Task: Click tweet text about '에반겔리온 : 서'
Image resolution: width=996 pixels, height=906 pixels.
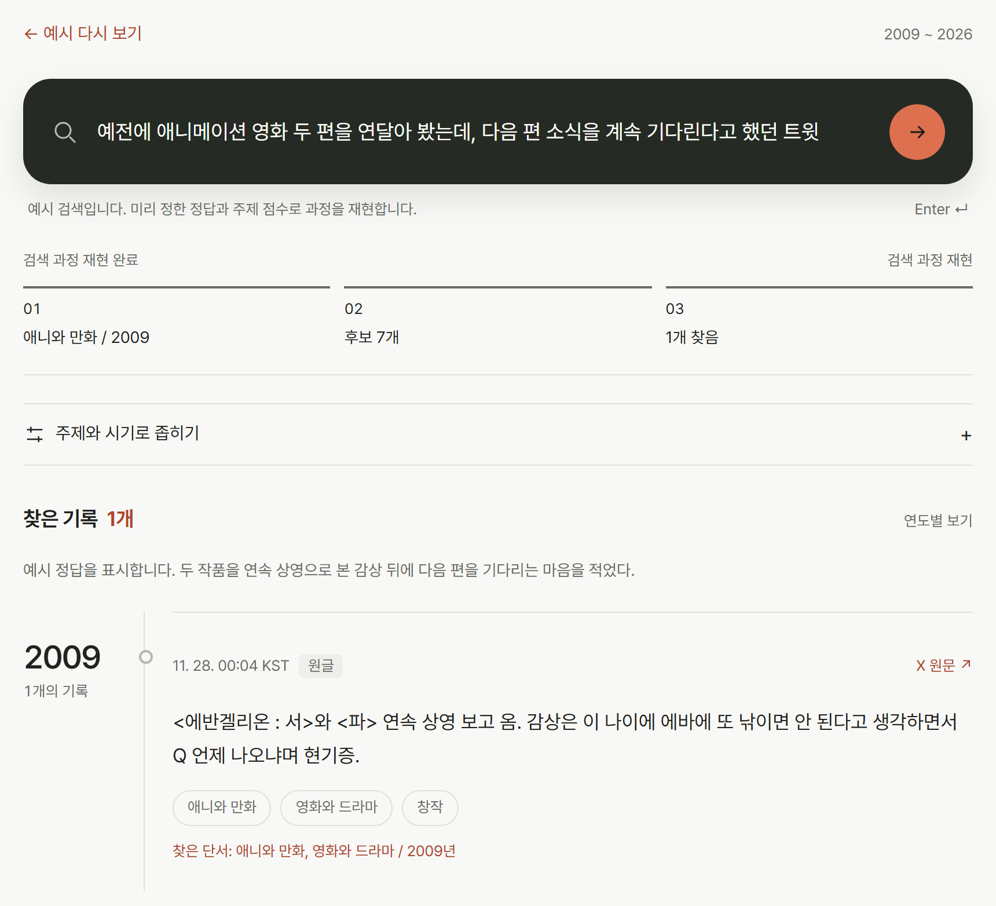Action: pyautogui.click(x=565, y=738)
